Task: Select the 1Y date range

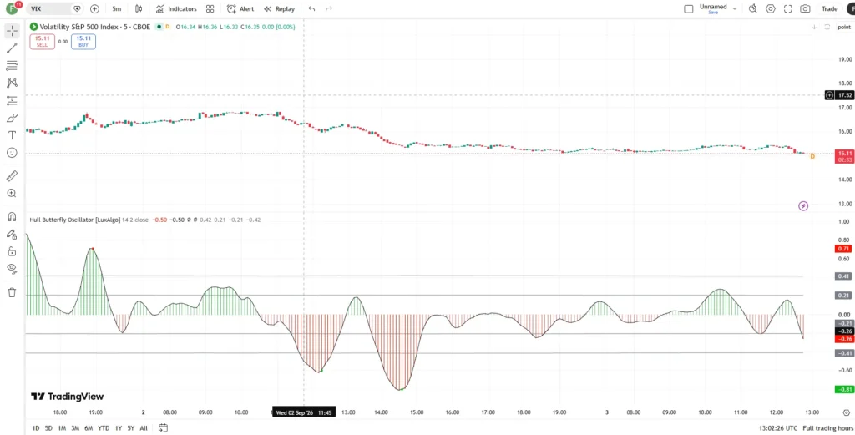Action: pyautogui.click(x=119, y=428)
